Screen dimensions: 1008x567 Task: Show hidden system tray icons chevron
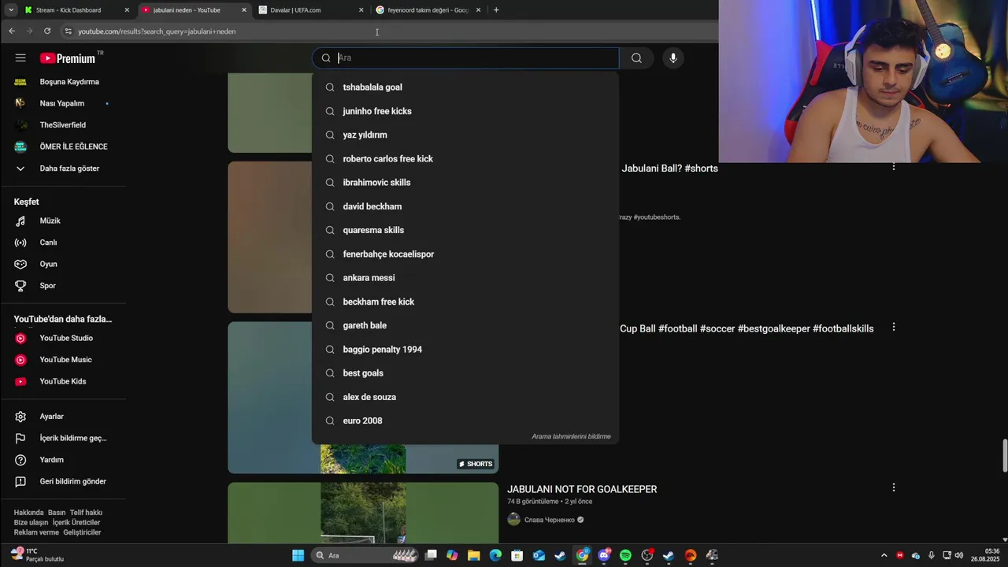[884, 555]
